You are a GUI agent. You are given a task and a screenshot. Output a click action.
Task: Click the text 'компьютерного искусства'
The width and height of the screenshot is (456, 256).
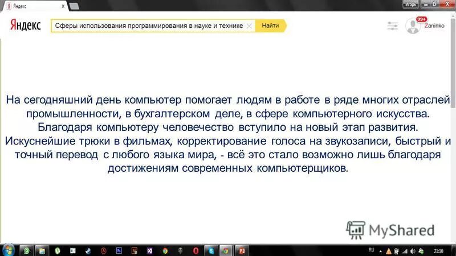[361, 113]
